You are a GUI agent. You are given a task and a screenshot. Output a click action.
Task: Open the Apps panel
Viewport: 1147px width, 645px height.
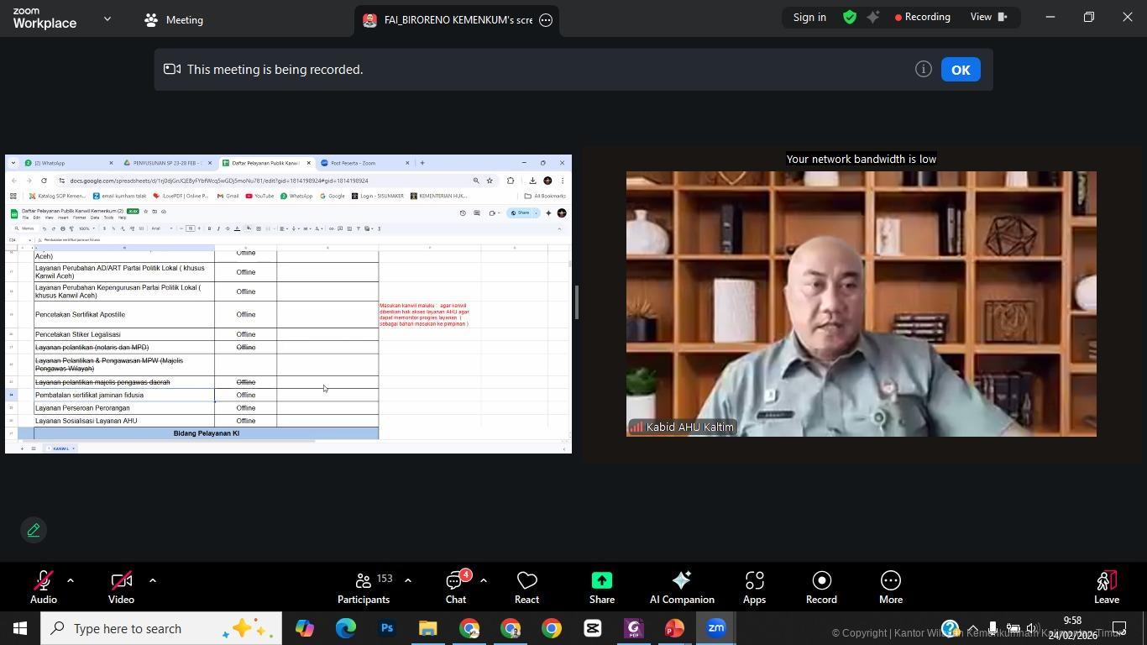(x=753, y=587)
